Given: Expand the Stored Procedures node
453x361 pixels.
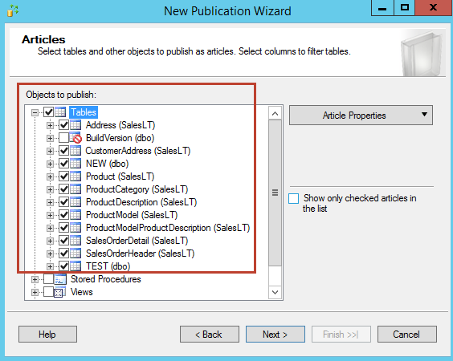Looking at the screenshot, I should tap(35, 279).
